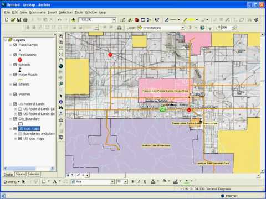This screenshot has height=199, width=266.
Task: Enable the Boundaries and places sublayer
Action: click(20, 133)
